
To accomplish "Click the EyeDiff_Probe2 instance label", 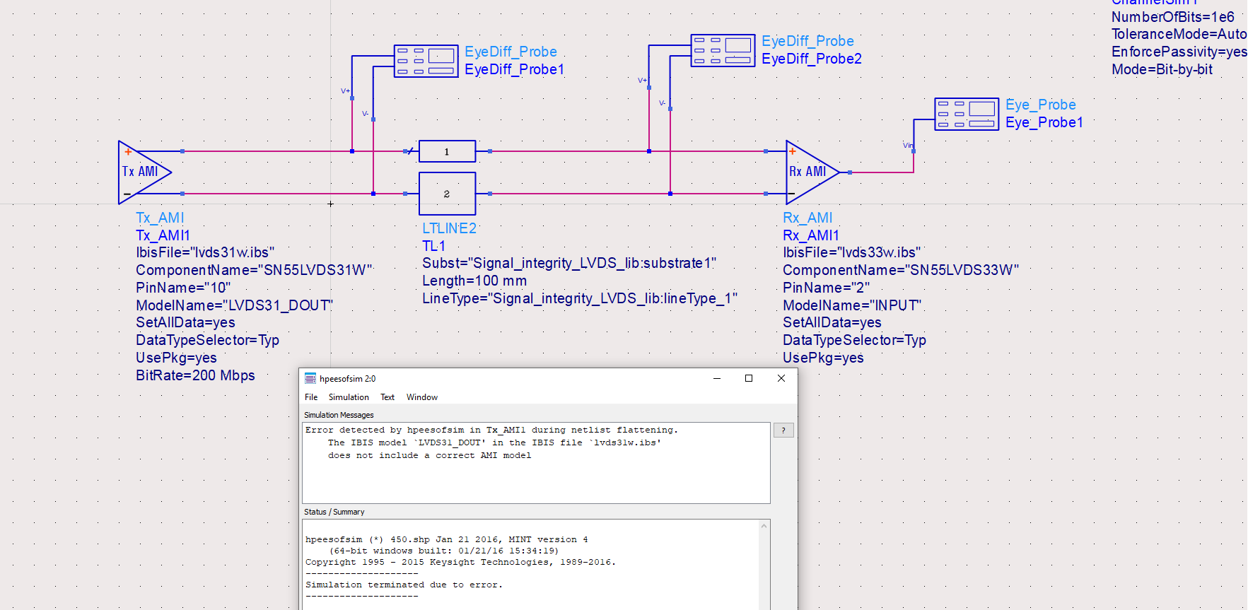I will pyautogui.click(x=812, y=59).
